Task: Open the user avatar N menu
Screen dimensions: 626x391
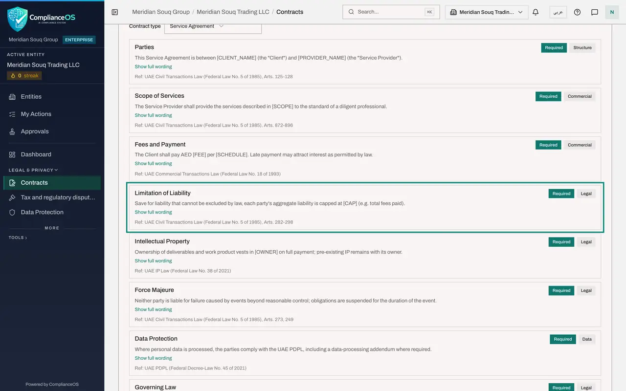Action: point(612,12)
